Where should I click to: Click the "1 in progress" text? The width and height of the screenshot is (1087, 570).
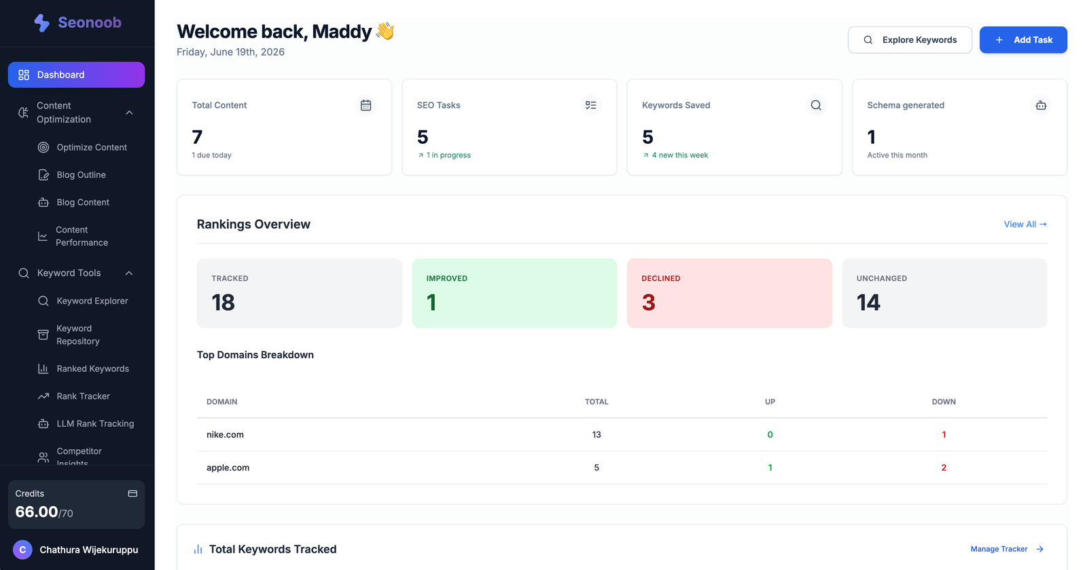[x=448, y=155]
